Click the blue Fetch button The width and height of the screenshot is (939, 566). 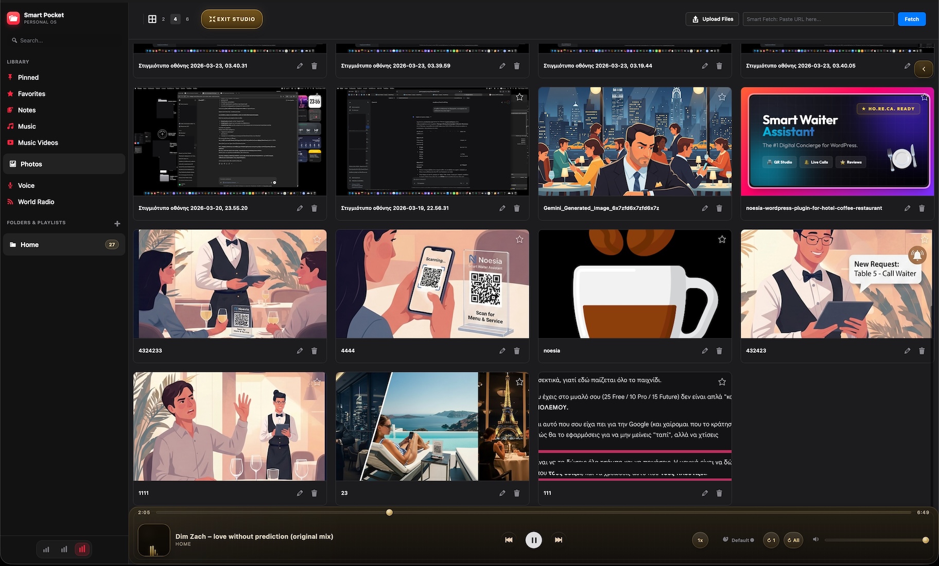point(912,19)
